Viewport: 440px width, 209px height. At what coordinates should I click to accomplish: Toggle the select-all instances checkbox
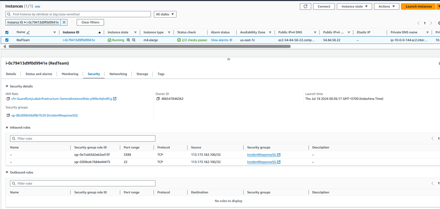pyautogui.click(x=7, y=33)
